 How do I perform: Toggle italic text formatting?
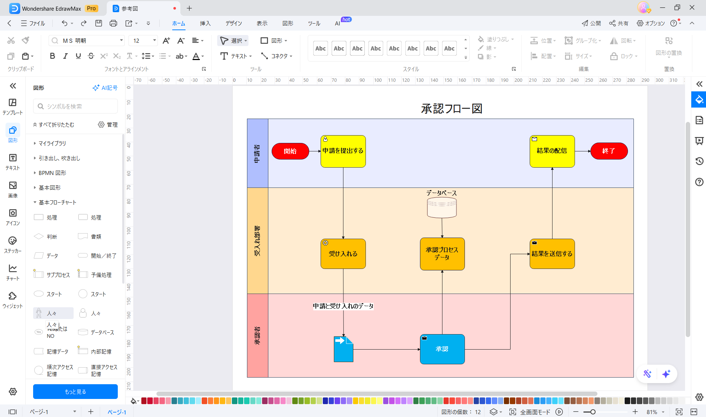(x=65, y=56)
